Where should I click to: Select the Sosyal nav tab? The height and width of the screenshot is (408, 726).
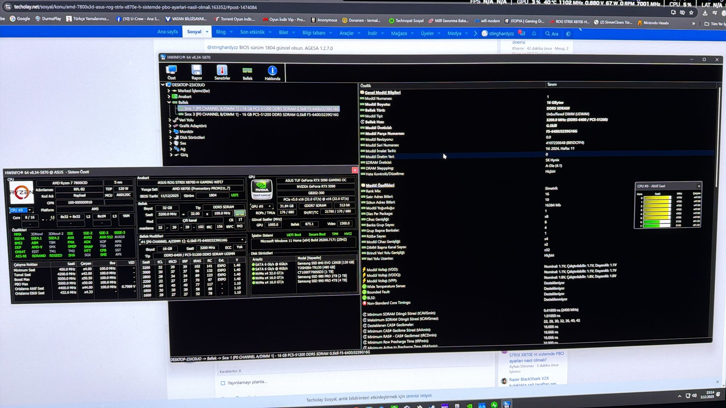[x=194, y=32]
